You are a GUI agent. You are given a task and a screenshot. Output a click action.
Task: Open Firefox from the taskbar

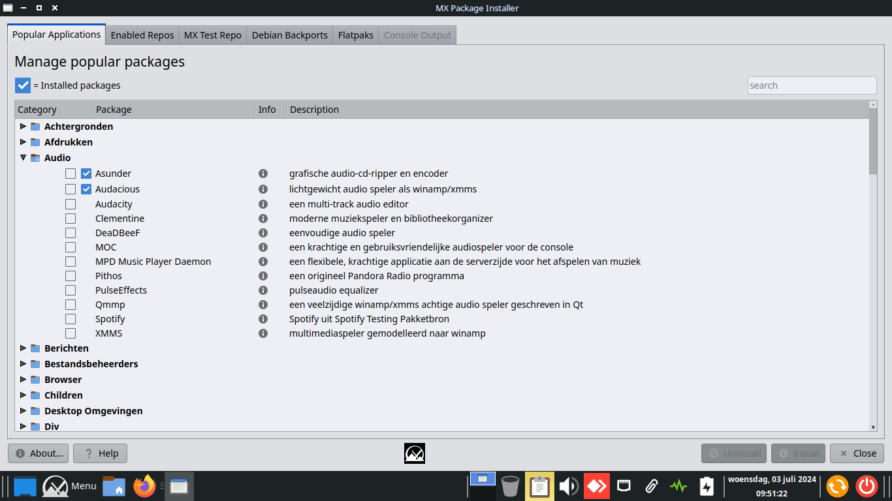[144, 486]
